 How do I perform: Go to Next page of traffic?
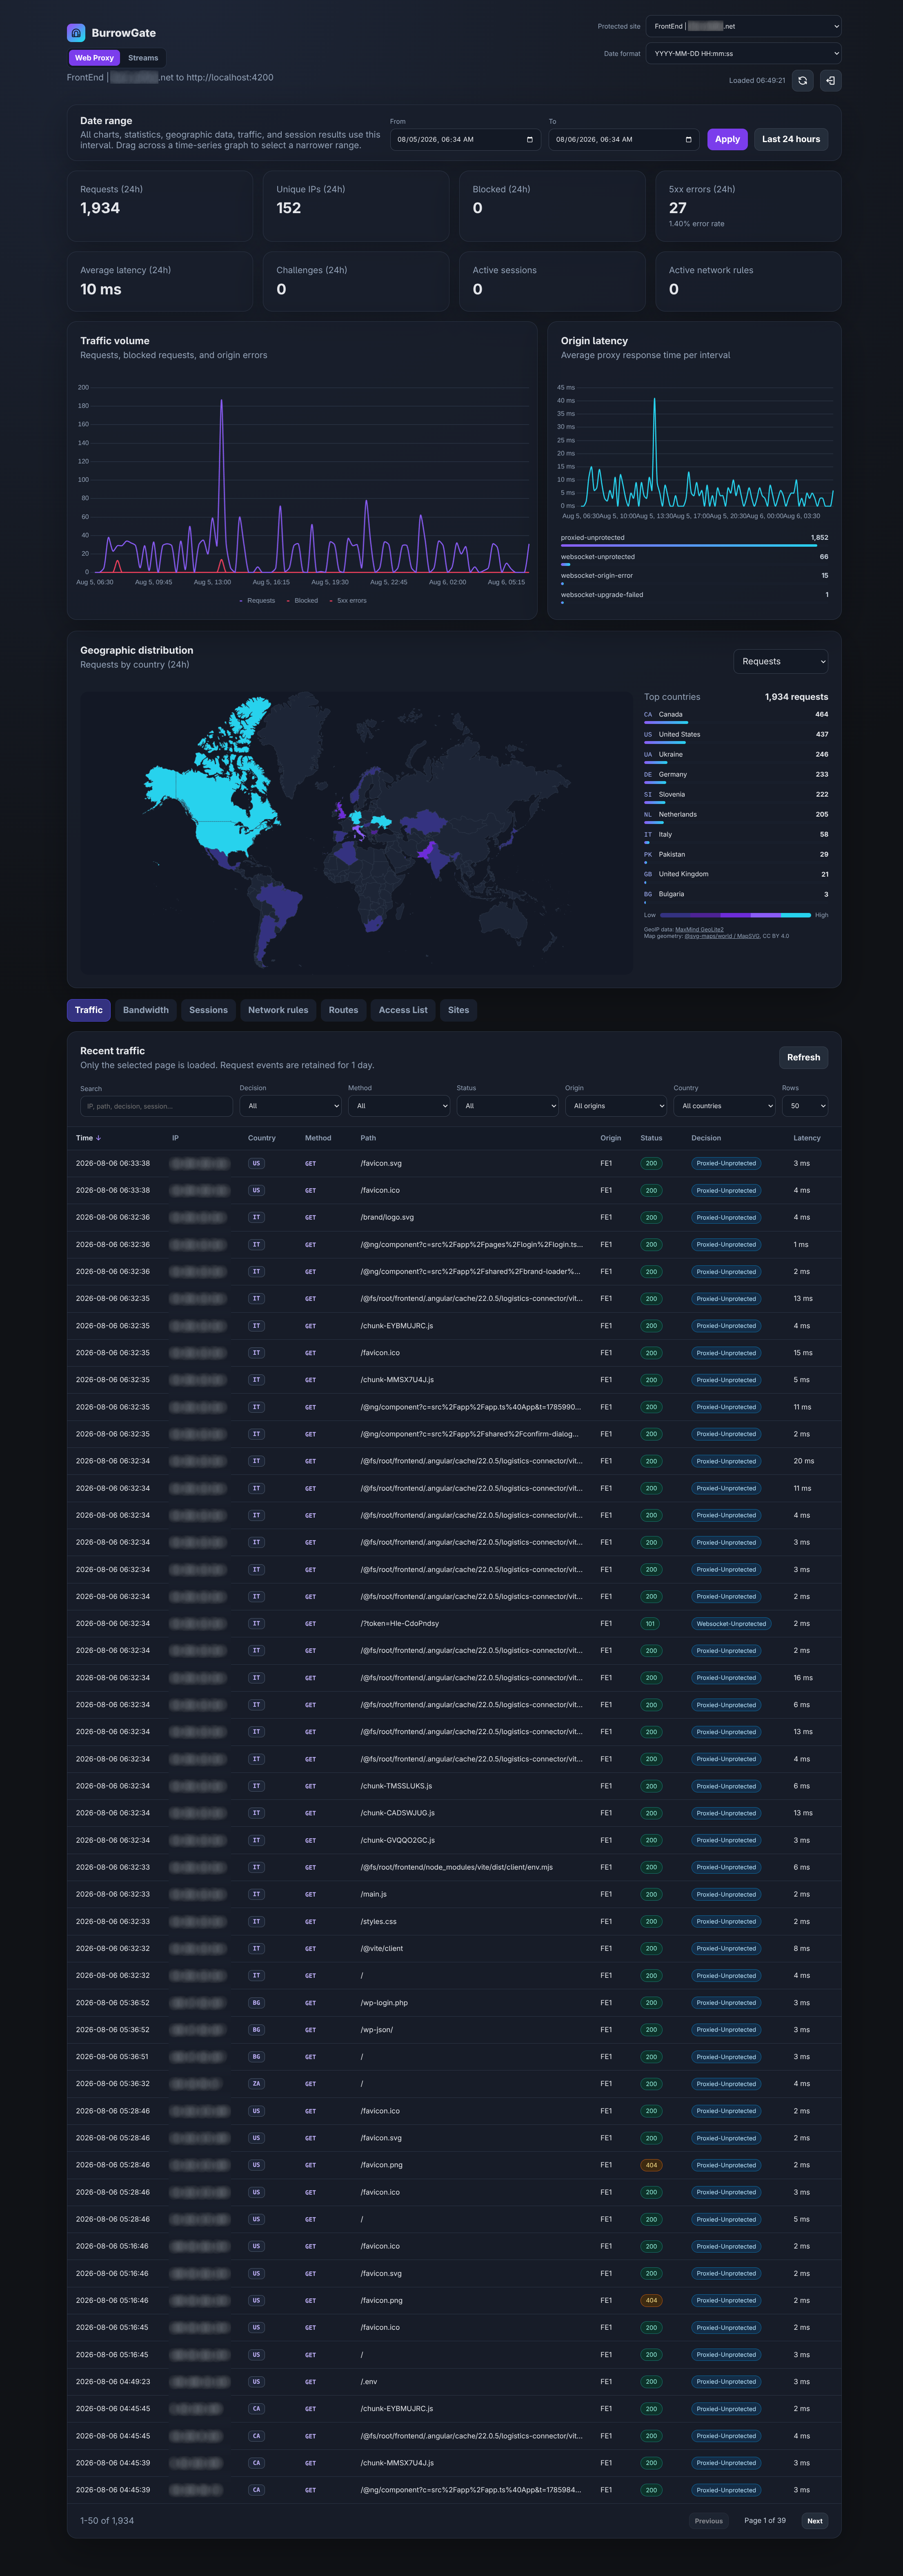point(815,2521)
